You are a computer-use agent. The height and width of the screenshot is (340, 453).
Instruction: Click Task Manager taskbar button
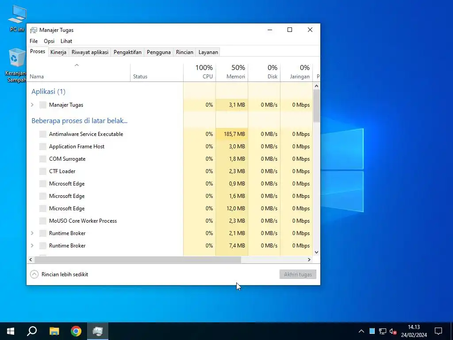98,331
